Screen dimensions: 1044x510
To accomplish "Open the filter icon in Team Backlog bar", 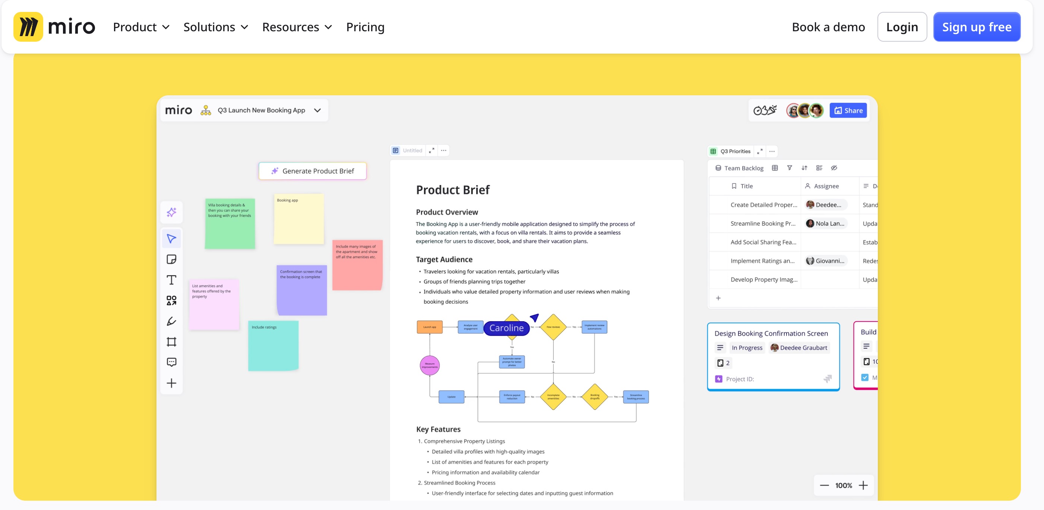I will 790,168.
